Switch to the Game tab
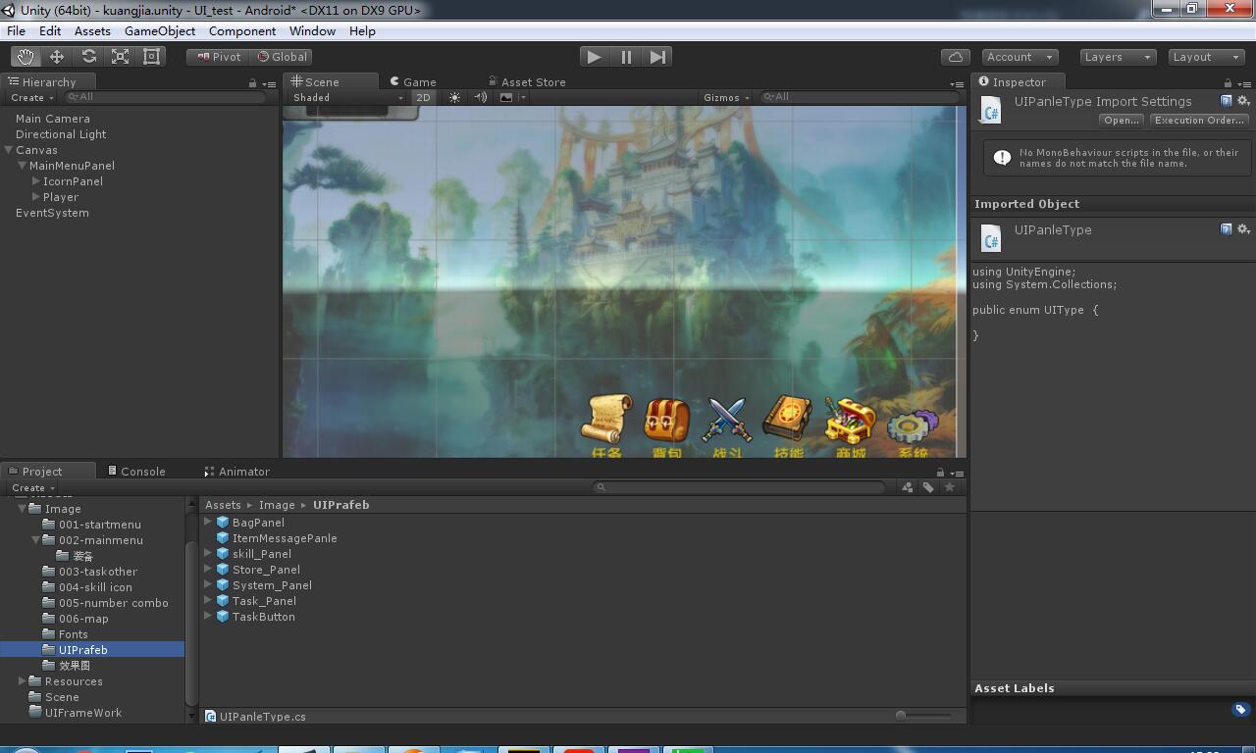The height and width of the screenshot is (753, 1256). coord(413,82)
